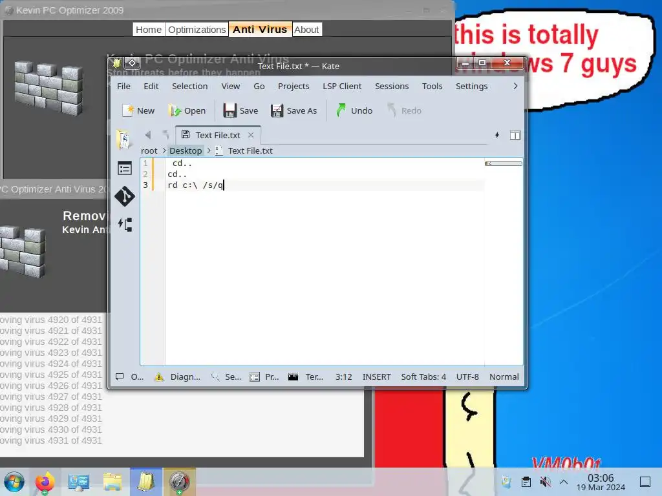Toggle the Project panel button in status bar
Screen dimensions: 662x496
click(264, 377)
